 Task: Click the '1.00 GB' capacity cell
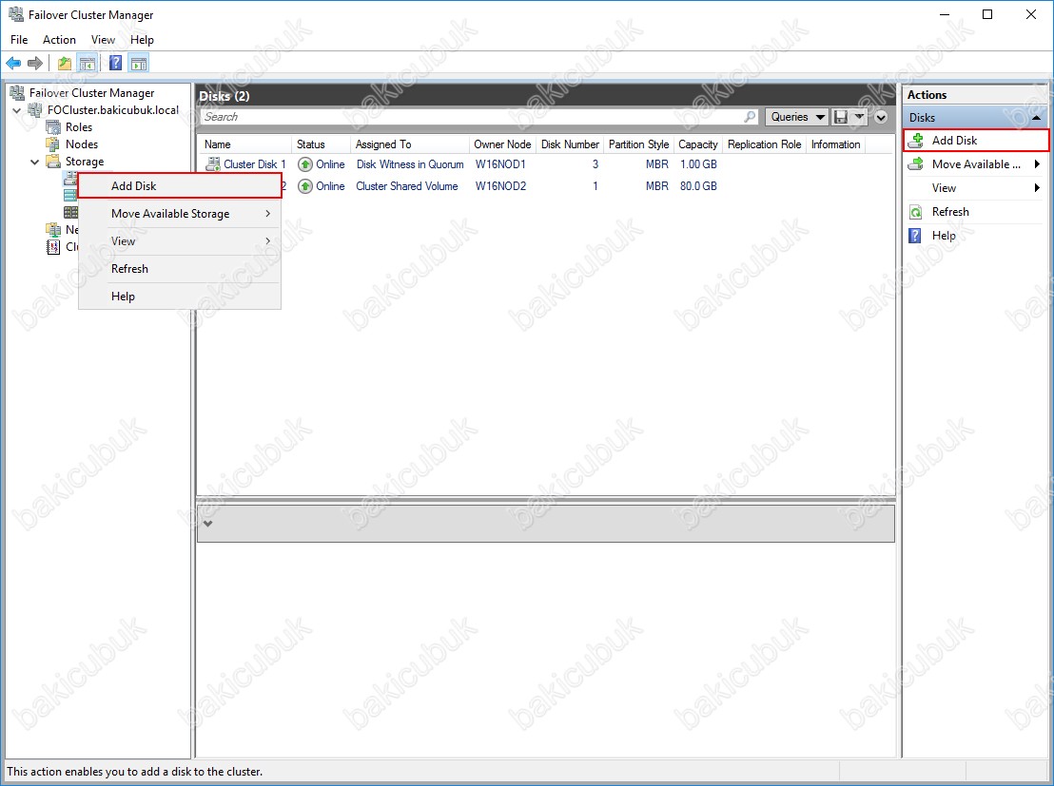click(x=698, y=164)
